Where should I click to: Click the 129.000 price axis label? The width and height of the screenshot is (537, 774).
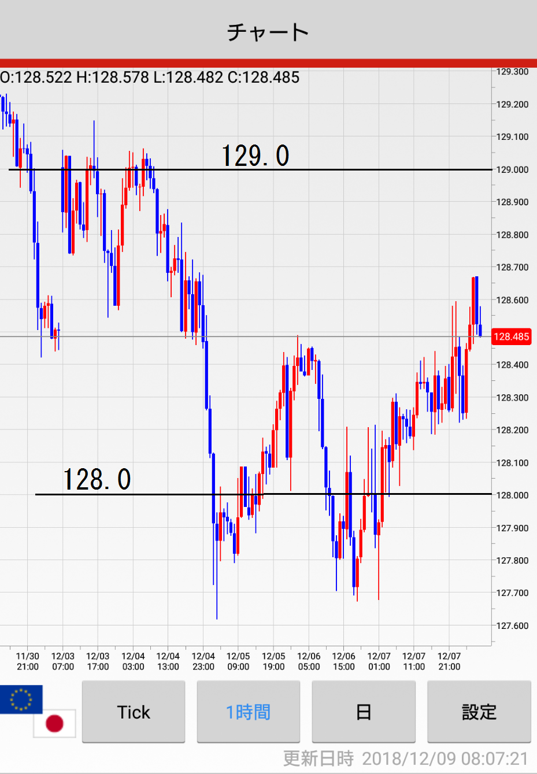[x=512, y=169]
